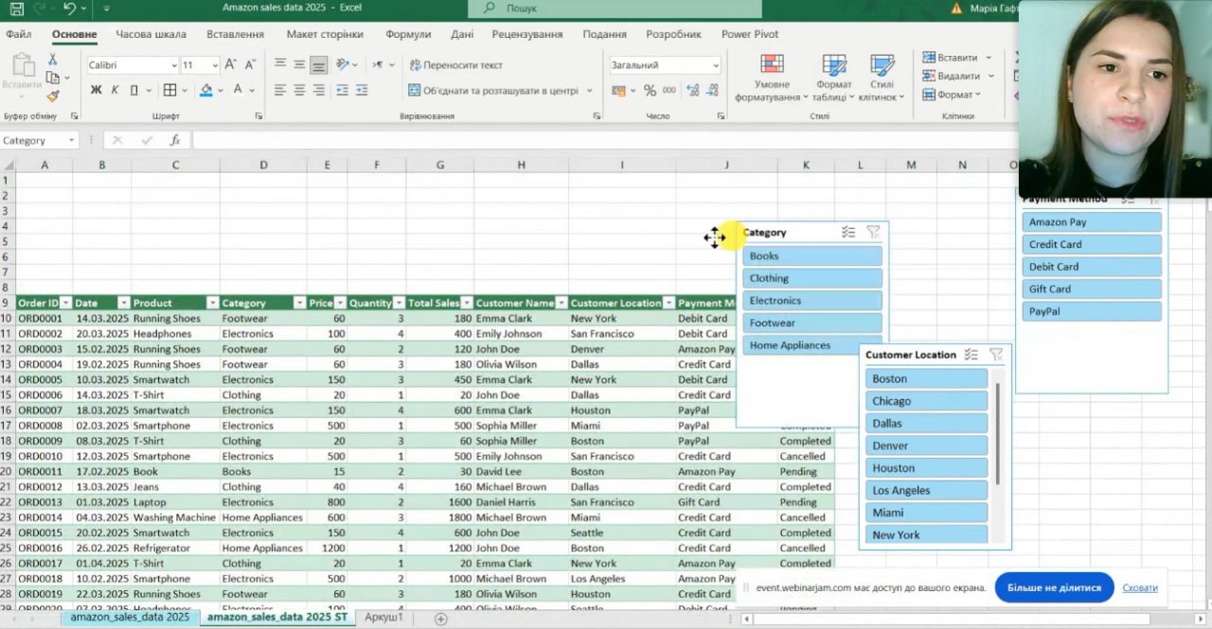This screenshot has width=1212, height=629.
Task: Toggle multi-select on Customer Location slicer
Action: pos(971,355)
